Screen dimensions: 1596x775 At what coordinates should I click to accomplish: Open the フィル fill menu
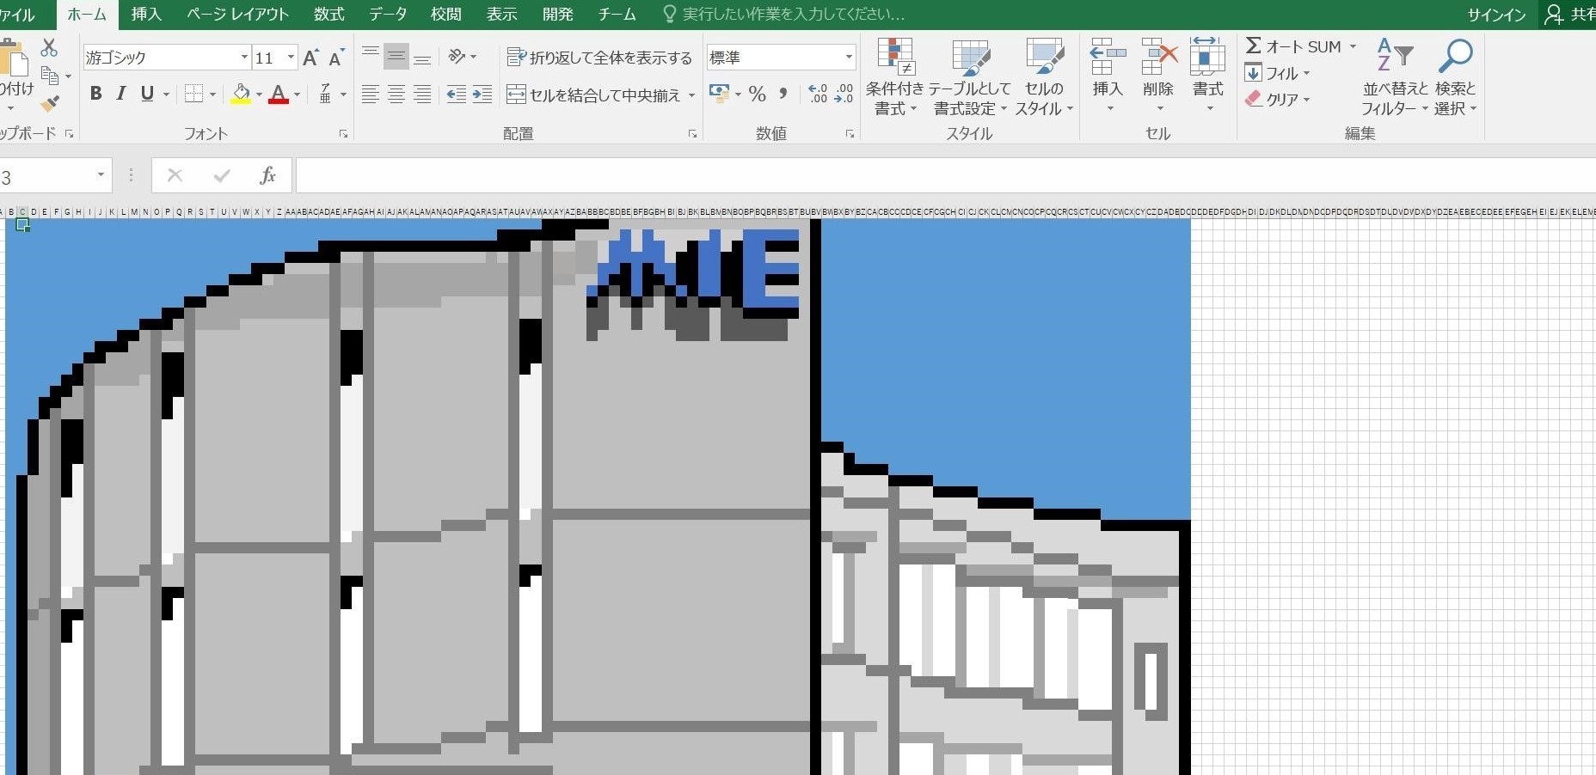click(1277, 73)
